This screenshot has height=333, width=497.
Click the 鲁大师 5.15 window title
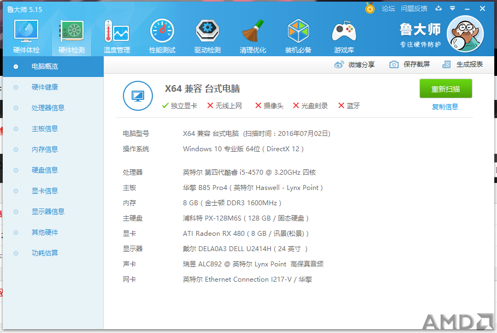click(25, 9)
